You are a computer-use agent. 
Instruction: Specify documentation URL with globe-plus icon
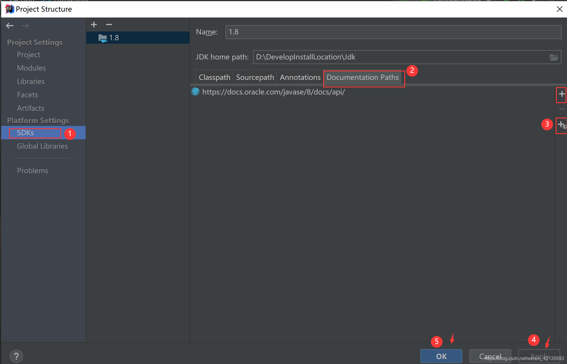coord(562,125)
